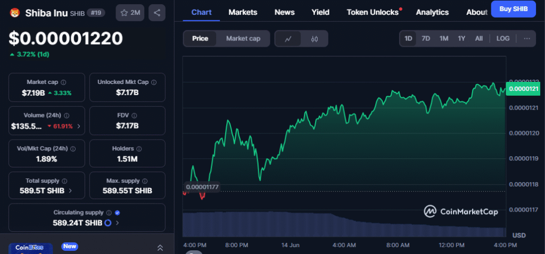The image size is (545, 254).
Task: Switch to line chart icon
Action: pyautogui.click(x=288, y=38)
